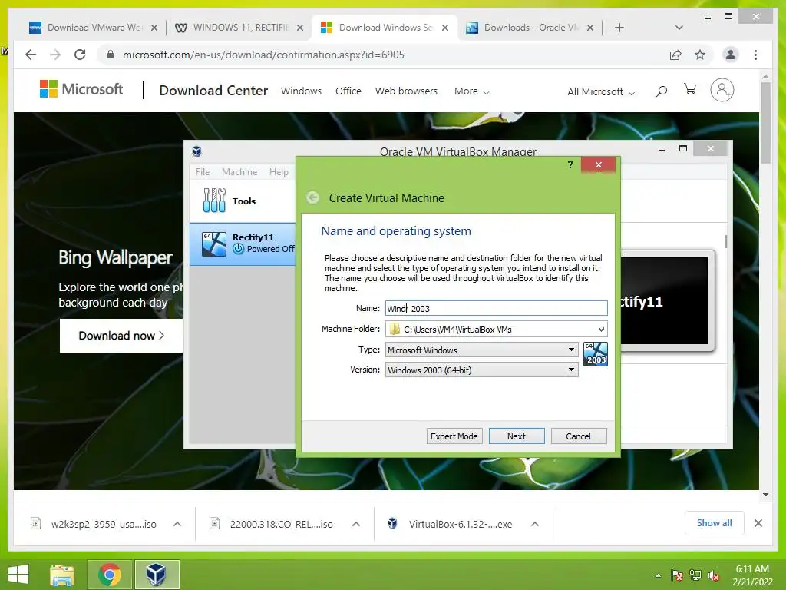
Task: Click Show all downloads
Action: click(715, 523)
